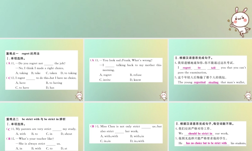252x151 pixels.
Task: Select option 'D. has'
Action: 50,88
